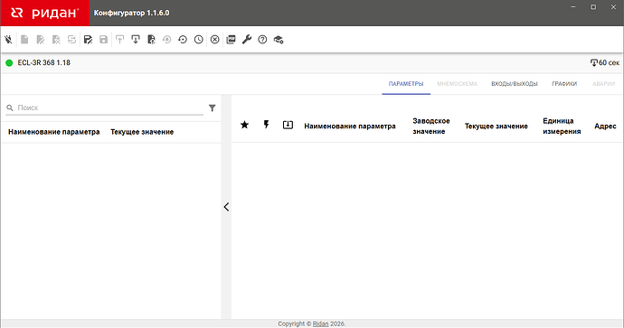Click the restore counterclockwise arrow icon
624x328 pixels.
coord(183,40)
